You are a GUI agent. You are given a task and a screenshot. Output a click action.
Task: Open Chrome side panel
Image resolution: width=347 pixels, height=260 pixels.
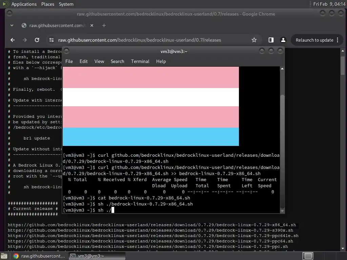coord(271,40)
